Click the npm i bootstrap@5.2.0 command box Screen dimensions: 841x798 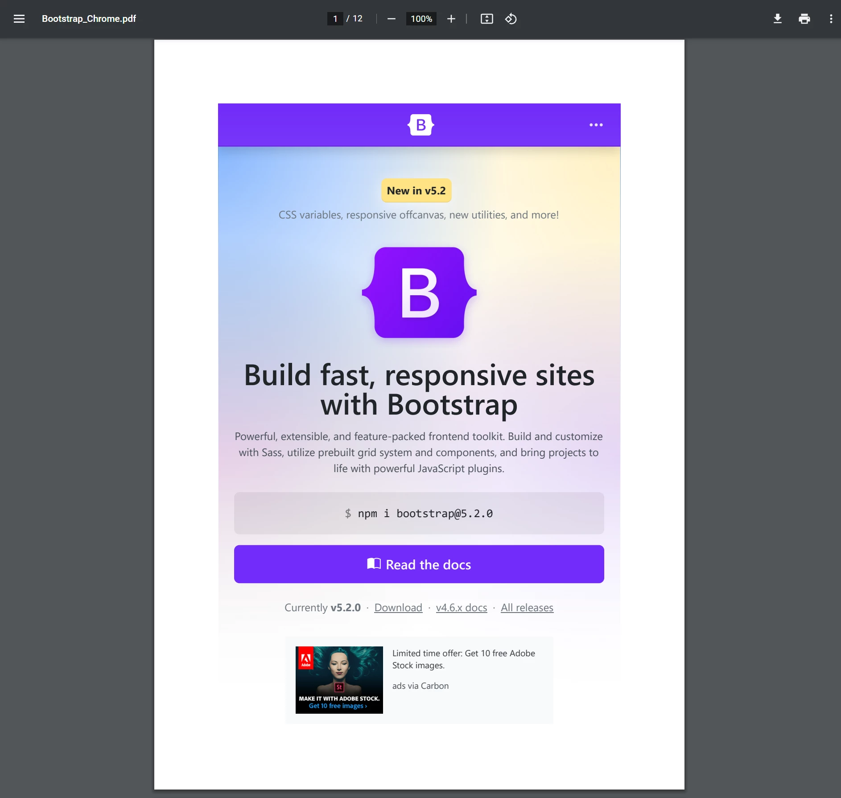[419, 513]
